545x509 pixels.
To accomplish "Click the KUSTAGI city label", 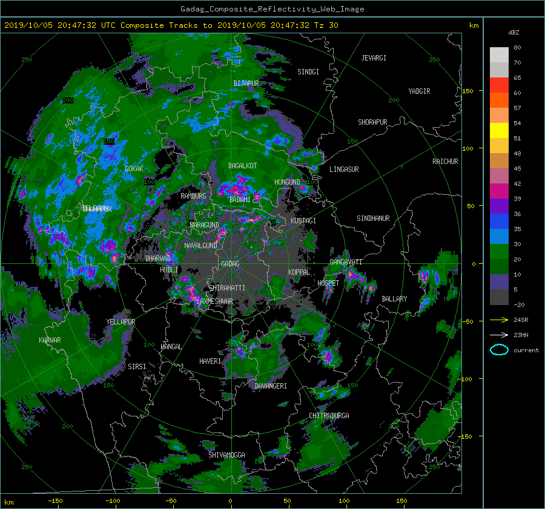I will 303,221.
